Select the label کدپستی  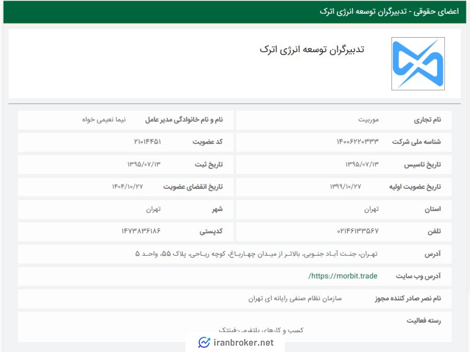tap(211, 231)
